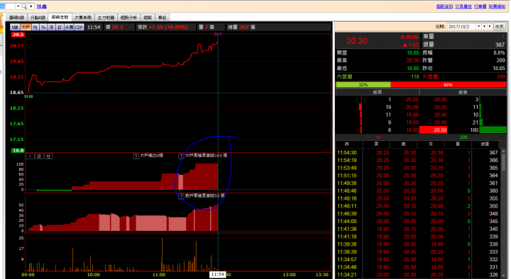Viewport: 511px width, 279px height.
Task: Click the 內盤量 118 value
Action: 415,76
